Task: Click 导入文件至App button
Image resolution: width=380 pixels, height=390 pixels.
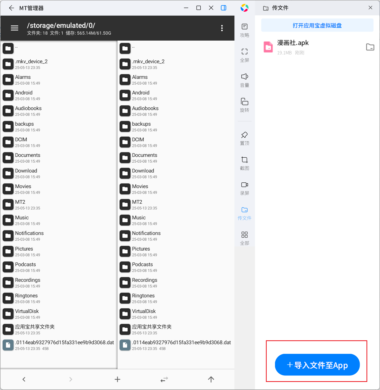Action: [x=317, y=365]
